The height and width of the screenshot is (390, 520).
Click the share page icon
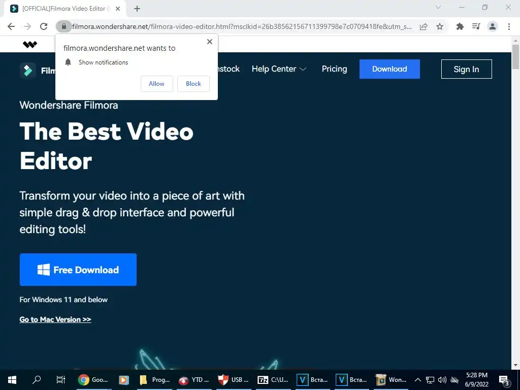[x=424, y=26]
